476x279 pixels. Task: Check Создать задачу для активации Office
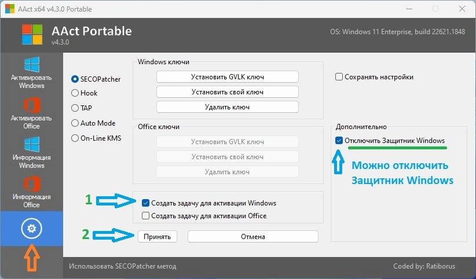[145, 216]
